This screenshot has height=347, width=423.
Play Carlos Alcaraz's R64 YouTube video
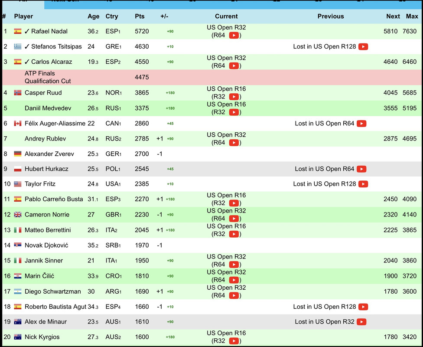(234, 66)
